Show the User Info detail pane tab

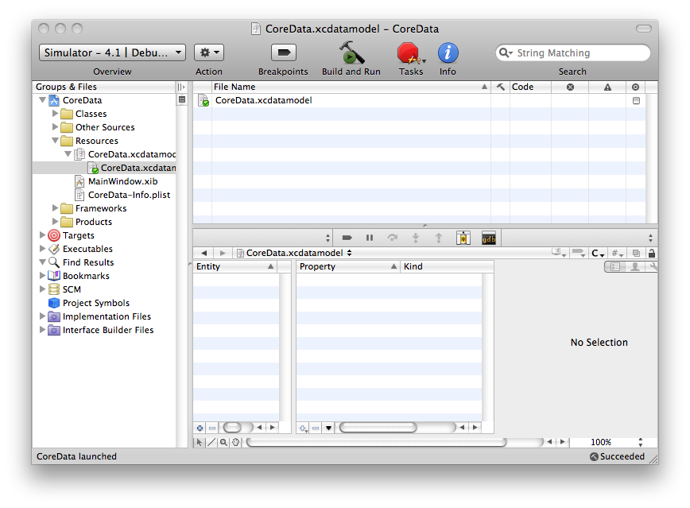(634, 267)
